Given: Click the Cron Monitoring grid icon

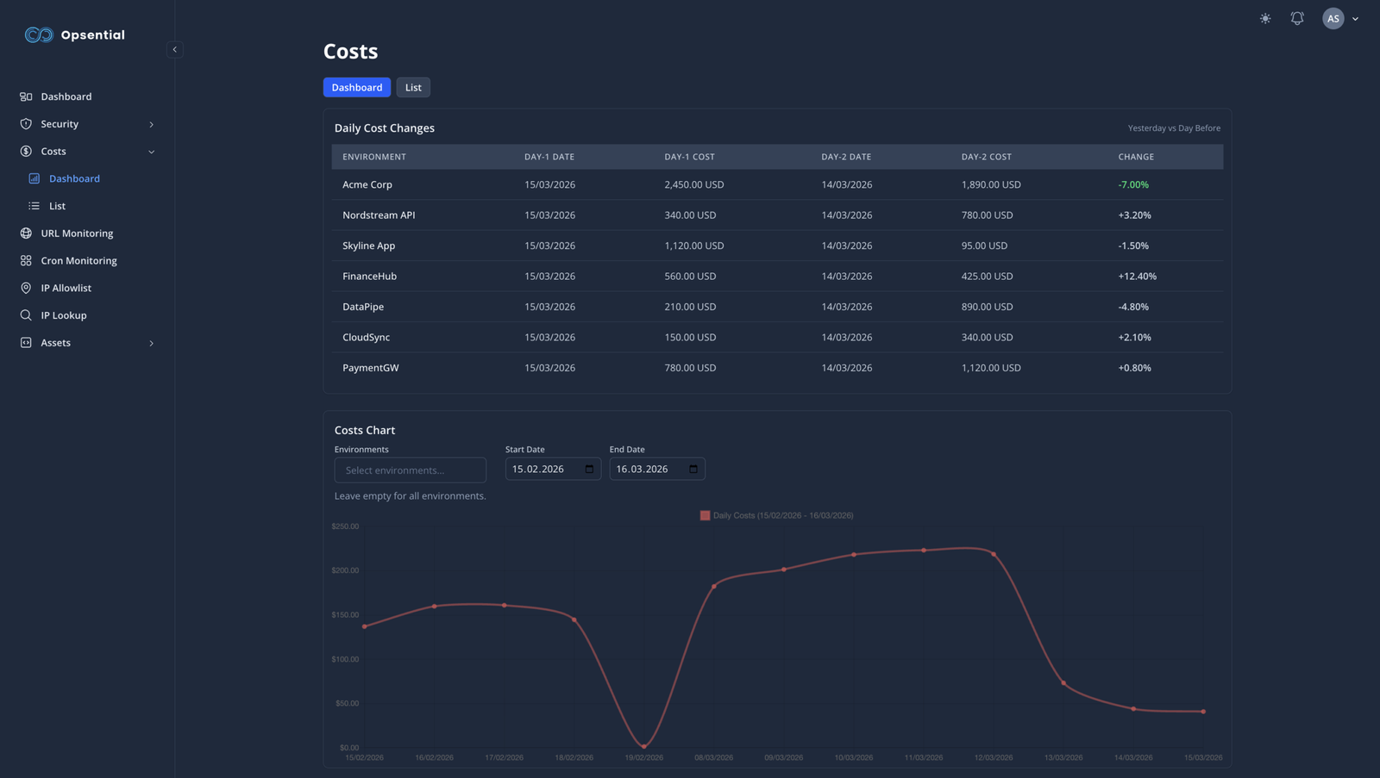Looking at the screenshot, I should 26,261.
